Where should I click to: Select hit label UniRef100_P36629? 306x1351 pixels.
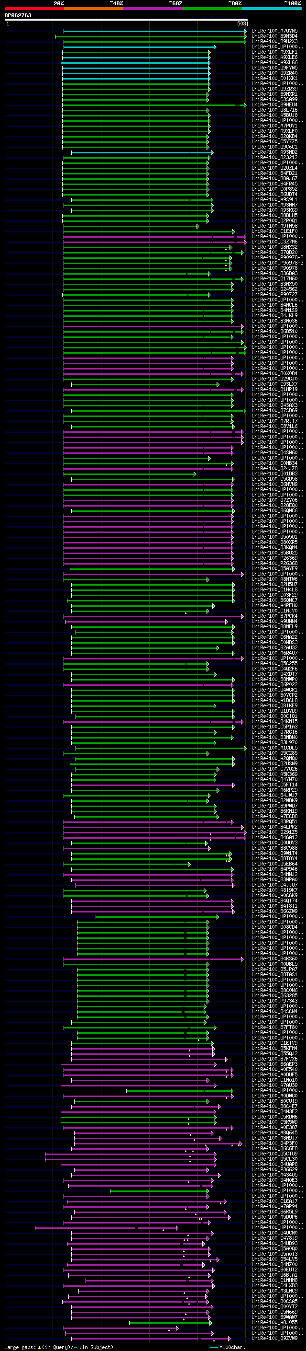pos(274,1169)
